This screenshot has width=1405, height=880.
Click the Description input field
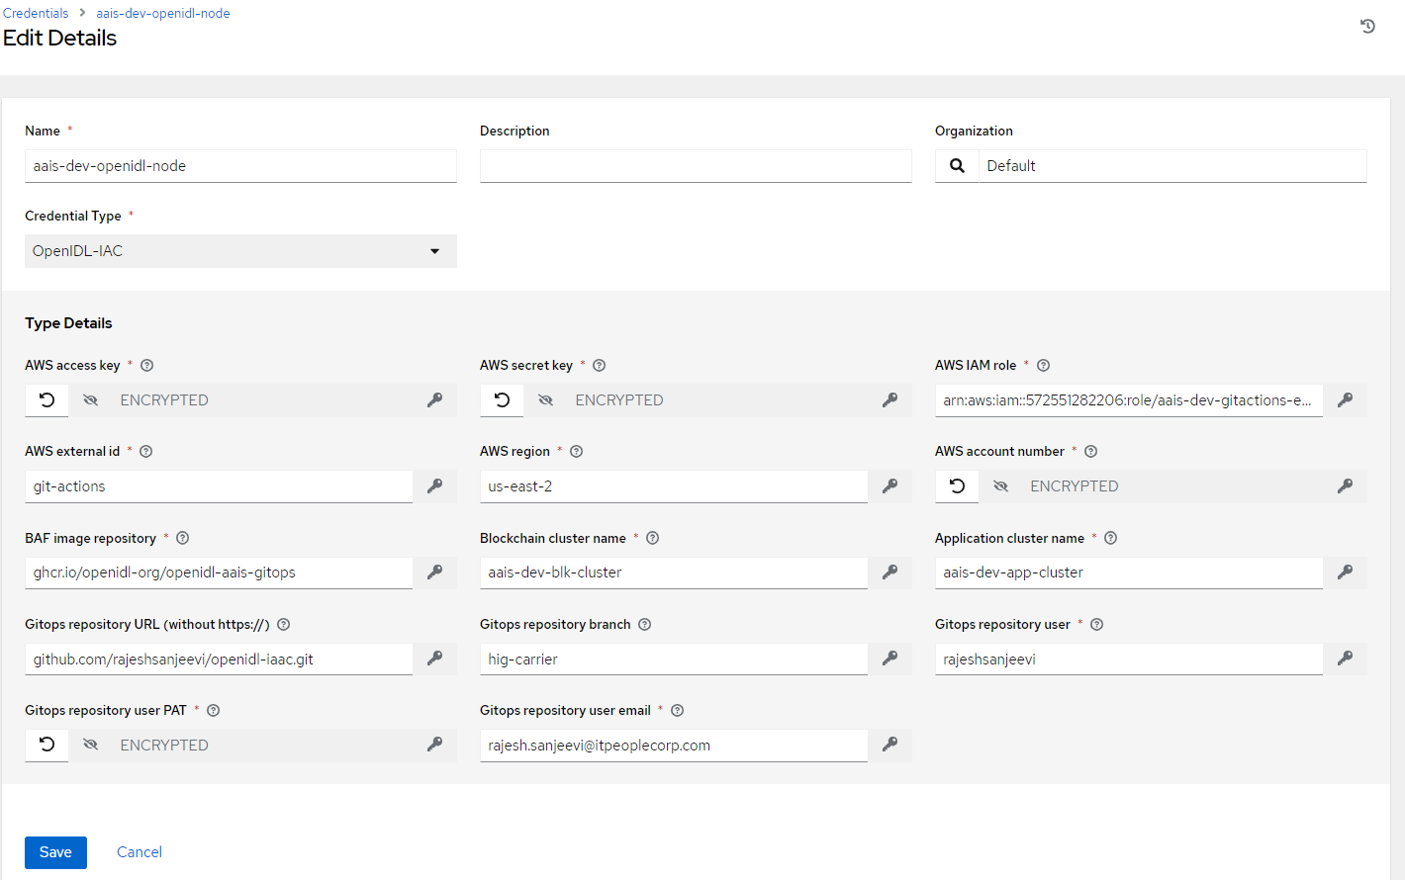coord(696,166)
